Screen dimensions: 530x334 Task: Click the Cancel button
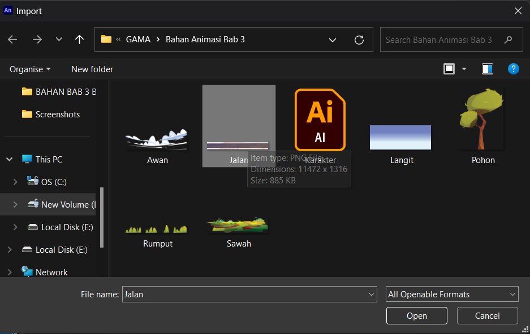coord(487,316)
